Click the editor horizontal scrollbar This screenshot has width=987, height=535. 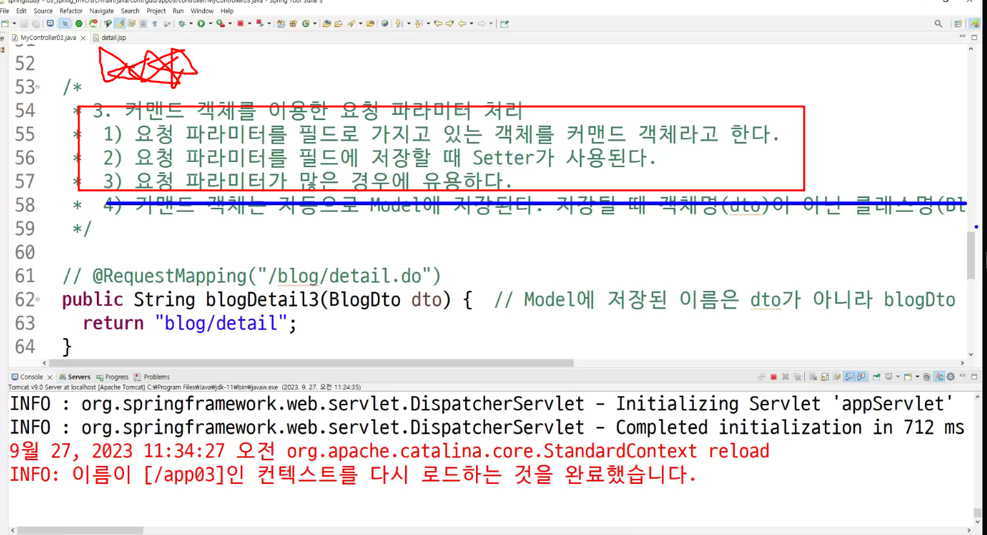tap(311, 363)
